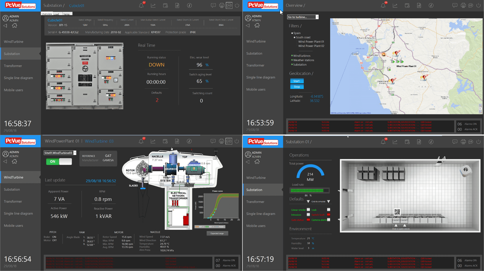Click the print icon in the Overview toolbar
This screenshot has height=271, width=484.
tap(463, 5)
